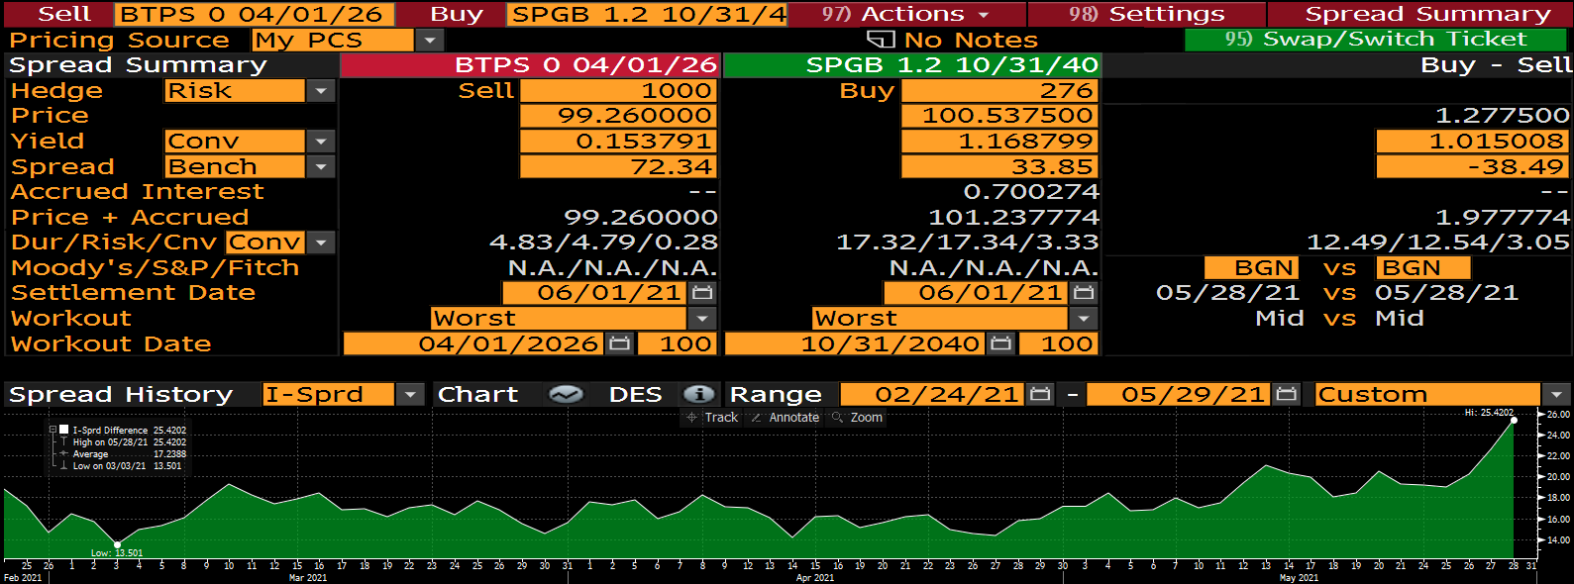Edit the Buy amount field 276
The height and width of the screenshot is (584, 1574).
(998, 91)
